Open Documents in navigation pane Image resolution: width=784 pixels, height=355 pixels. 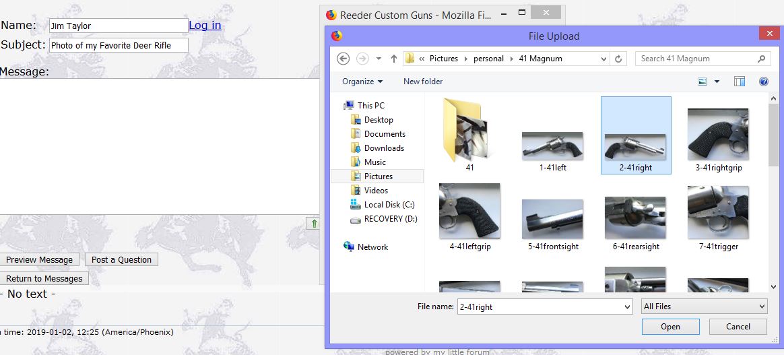coord(378,134)
